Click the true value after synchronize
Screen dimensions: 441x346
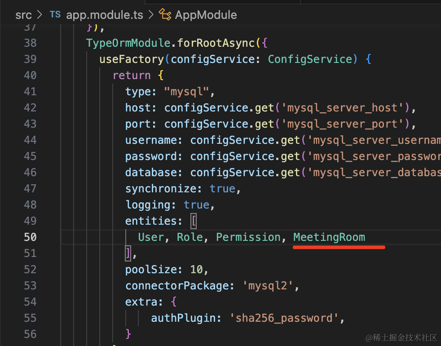tap(222, 188)
